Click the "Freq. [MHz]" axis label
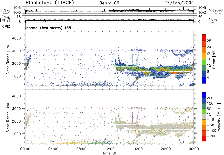 [x=5, y=19]
